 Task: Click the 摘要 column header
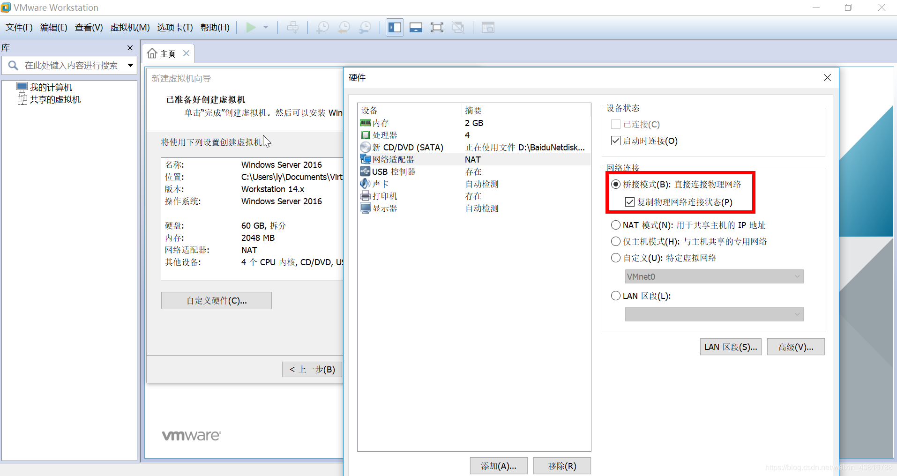(526, 110)
